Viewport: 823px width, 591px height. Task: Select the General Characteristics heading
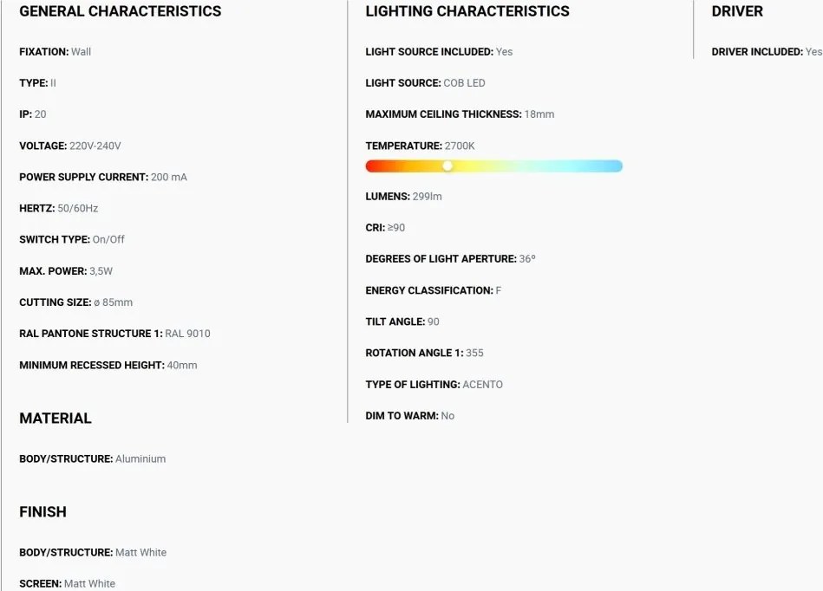121,11
